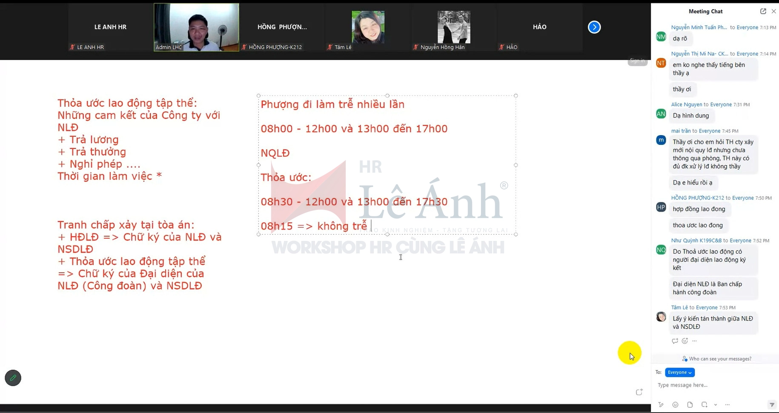Image resolution: width=779 pixels, height=413 pixels.
Task: Open the text formatting tool in chat
Action: (x=661, y=405)
